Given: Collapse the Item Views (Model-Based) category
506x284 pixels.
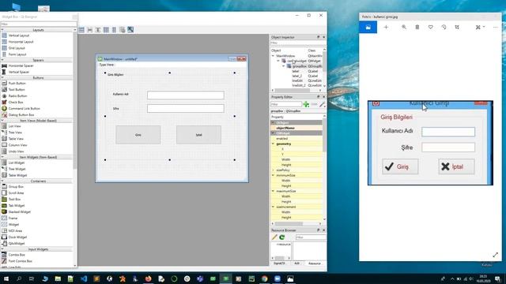Looking at the screenshot, I should click(2, 121).
